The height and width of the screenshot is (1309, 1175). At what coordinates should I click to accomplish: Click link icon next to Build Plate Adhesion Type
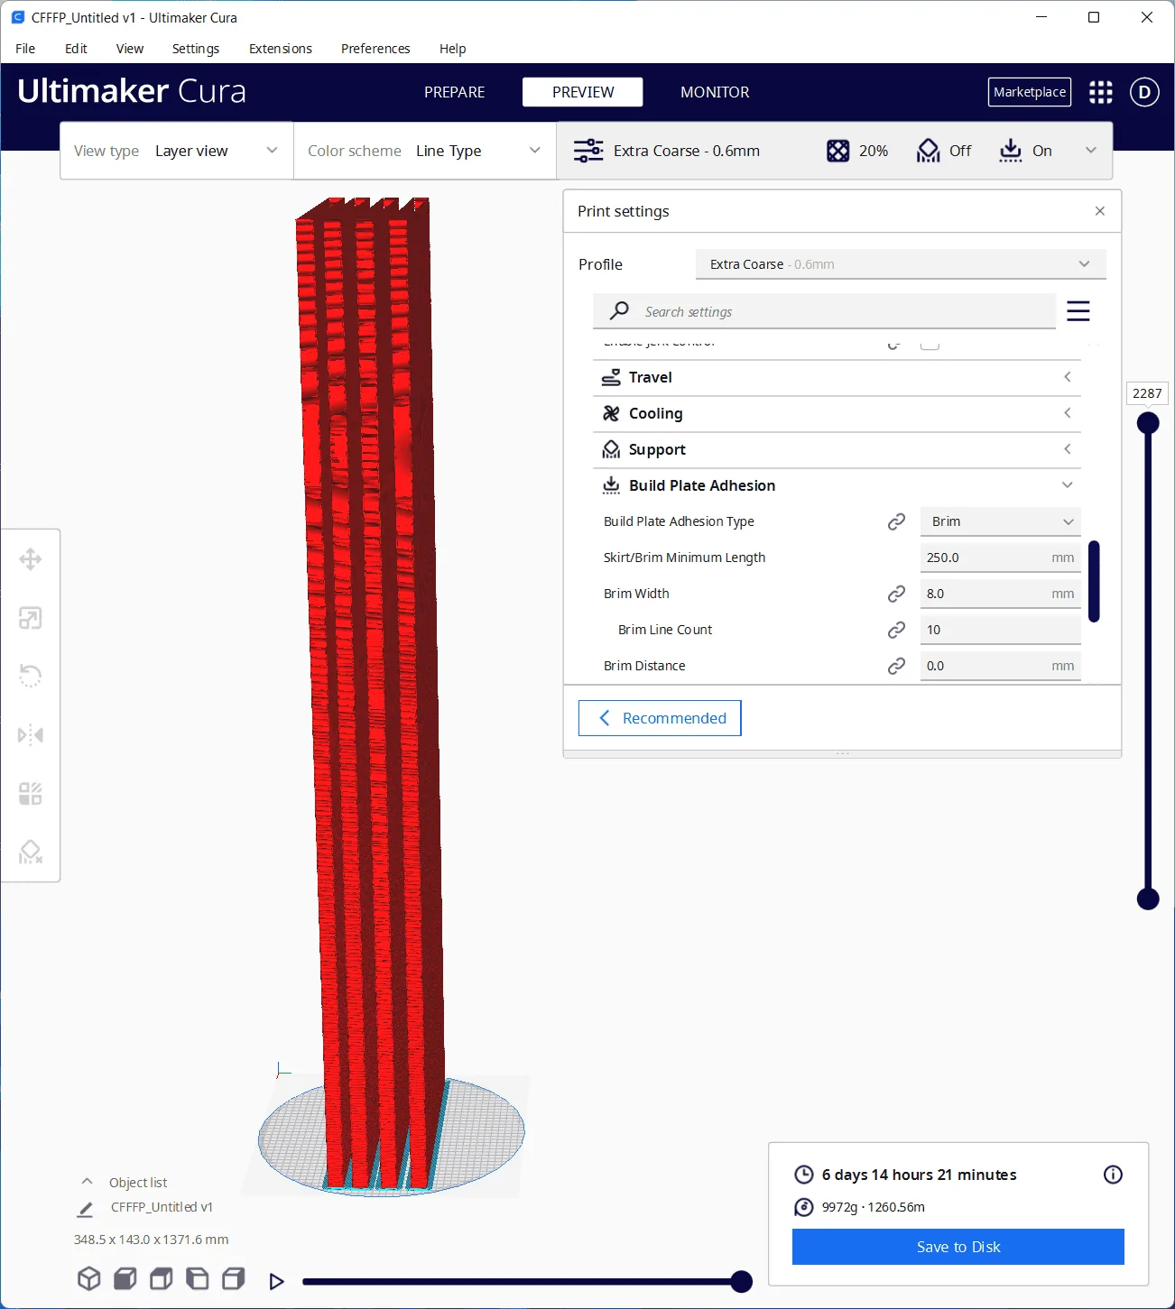896,521
